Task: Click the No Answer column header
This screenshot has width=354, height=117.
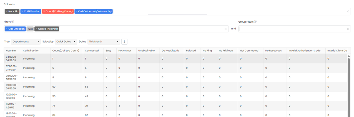Action: [x=123, y=50]
